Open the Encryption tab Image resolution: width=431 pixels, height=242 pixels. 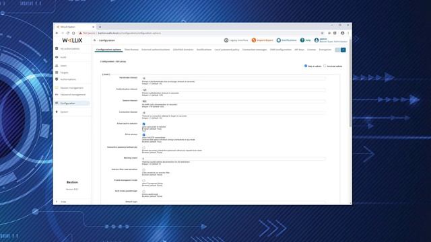click(325, 50)
